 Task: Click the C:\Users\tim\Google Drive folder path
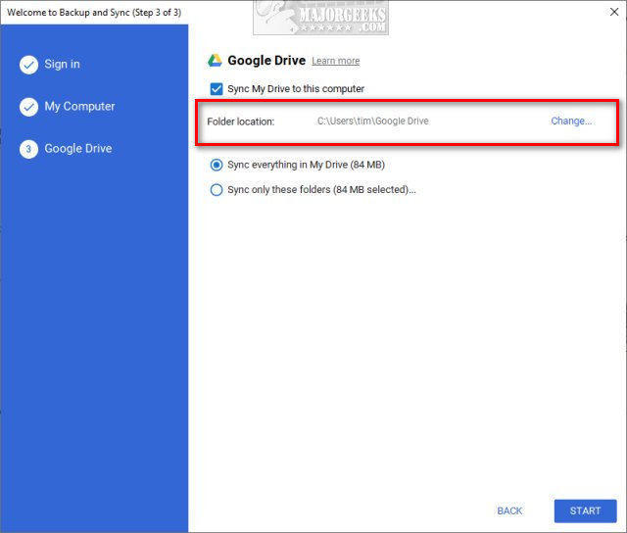[x=372, y=121]
